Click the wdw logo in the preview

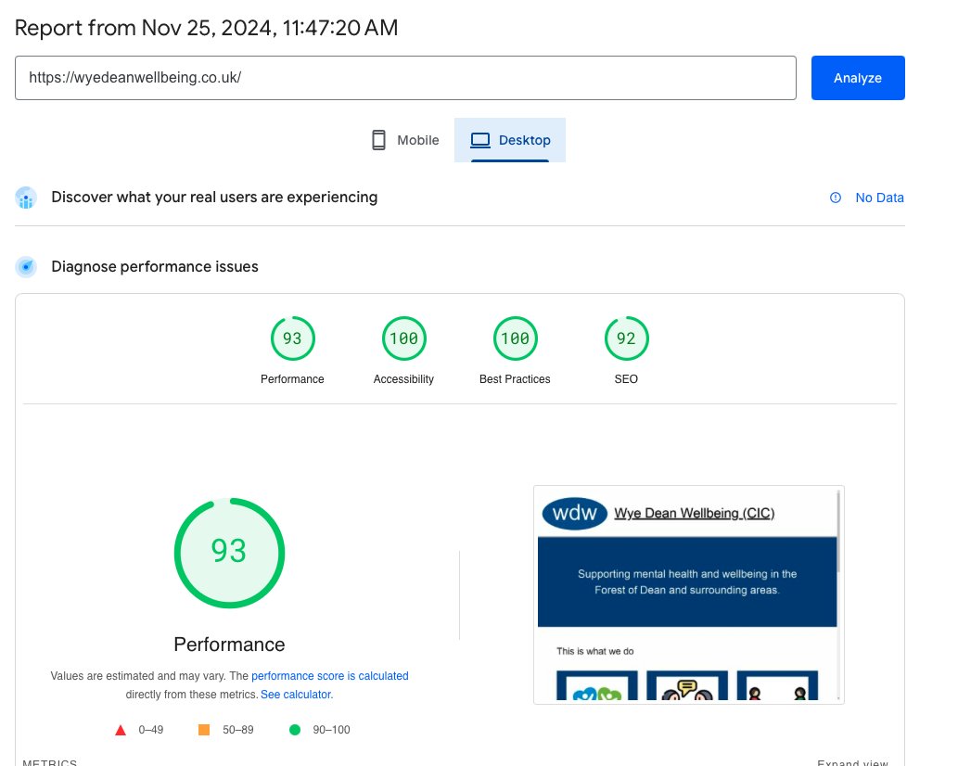click(574, 513)
